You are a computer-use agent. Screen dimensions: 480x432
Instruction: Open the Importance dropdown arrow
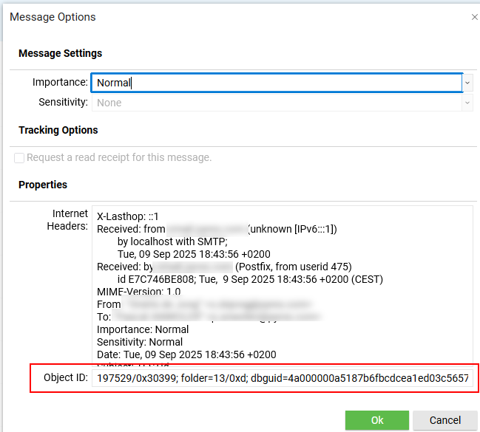pyautogui.click(x=467, y=83)
